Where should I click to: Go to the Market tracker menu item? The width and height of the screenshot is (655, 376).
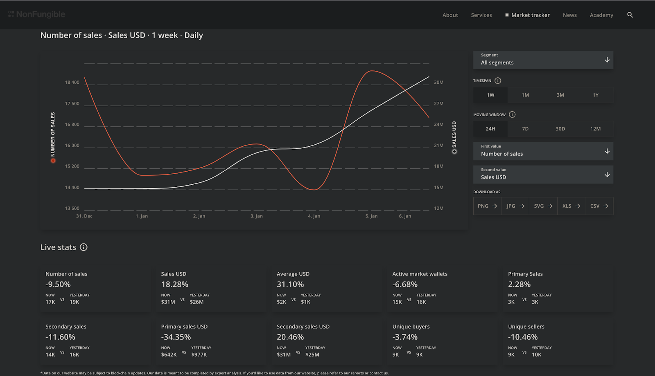tap(527, 15)
